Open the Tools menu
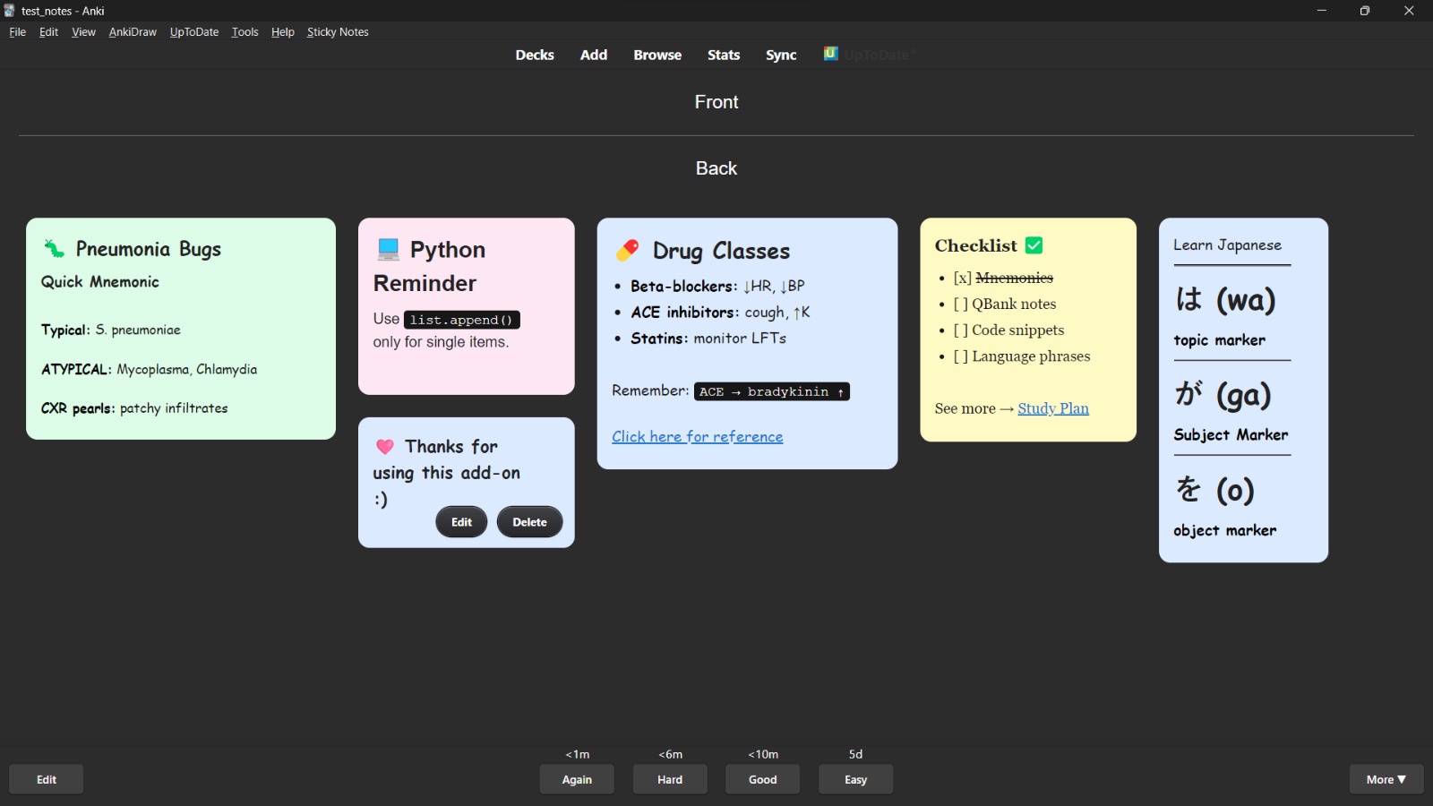This screenshot has width=1433, height=806. pos(245,32)
